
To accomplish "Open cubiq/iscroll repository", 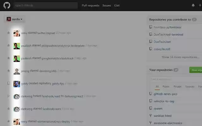I will (162, 49).
